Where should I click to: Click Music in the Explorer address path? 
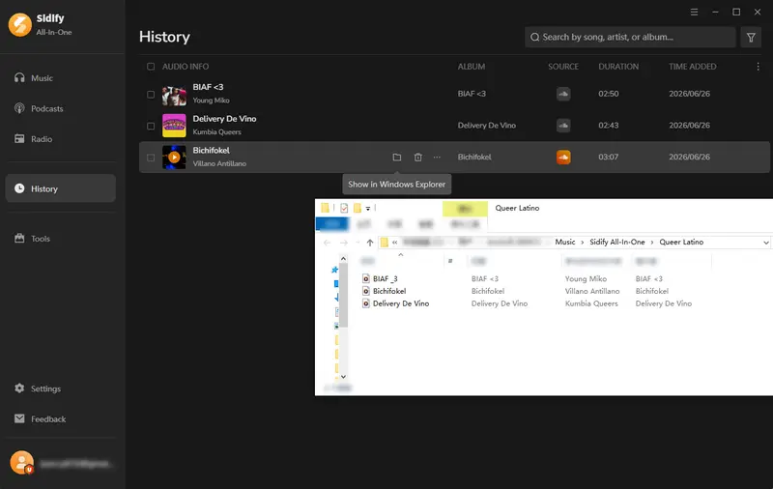(565, 242)
